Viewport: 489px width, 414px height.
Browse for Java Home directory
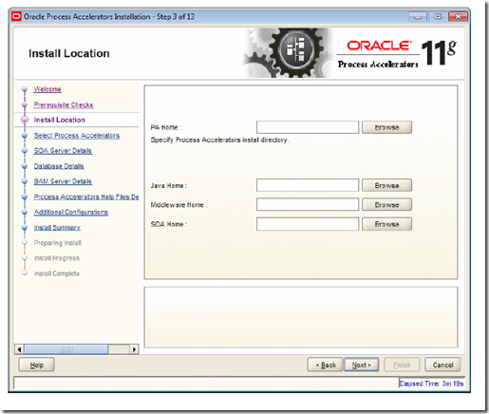[386, 185]
